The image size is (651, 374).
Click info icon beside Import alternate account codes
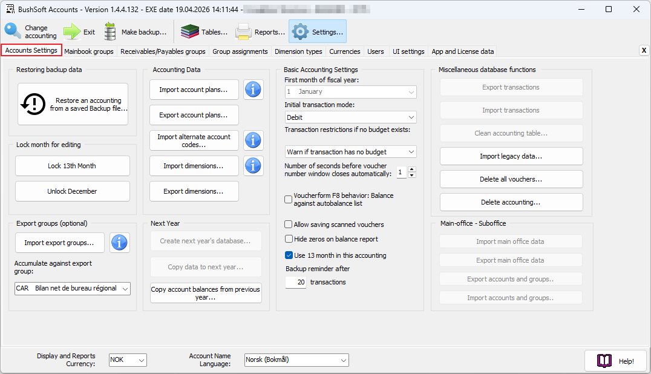tap(253, 140)
